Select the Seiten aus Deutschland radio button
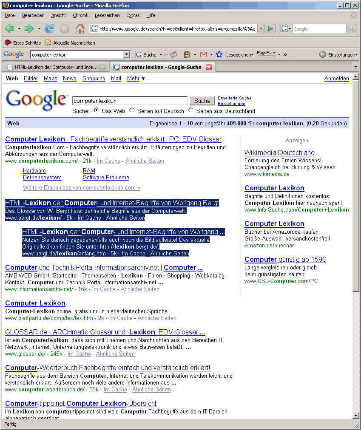Image resolution: width=361 pixels, height=430 pixels. tap(190, 110)
